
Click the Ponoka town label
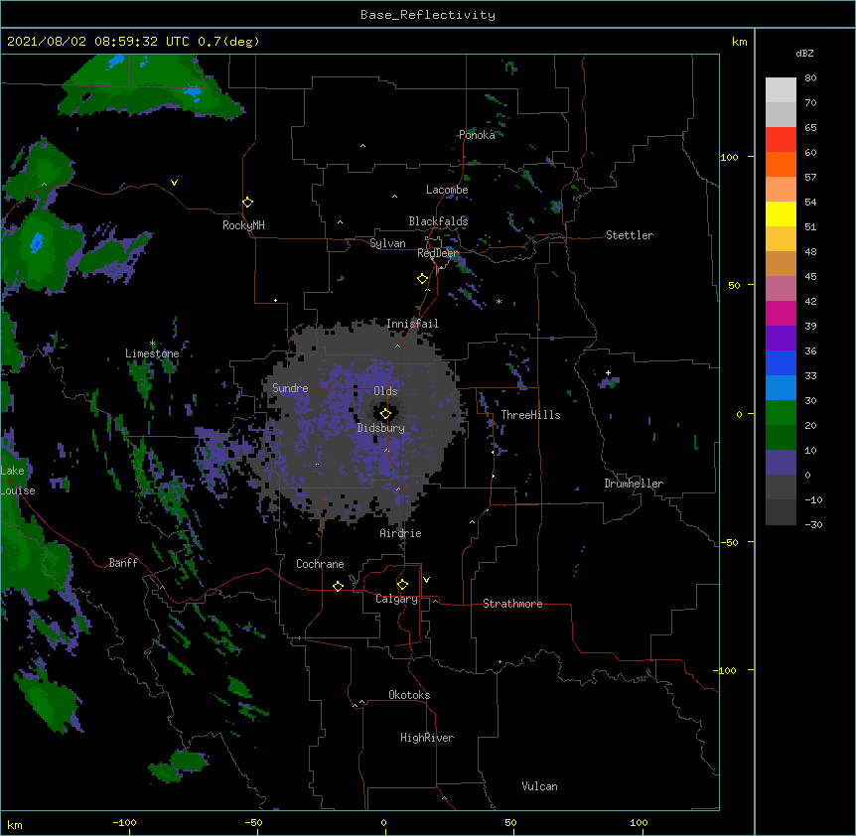(477, 135)
